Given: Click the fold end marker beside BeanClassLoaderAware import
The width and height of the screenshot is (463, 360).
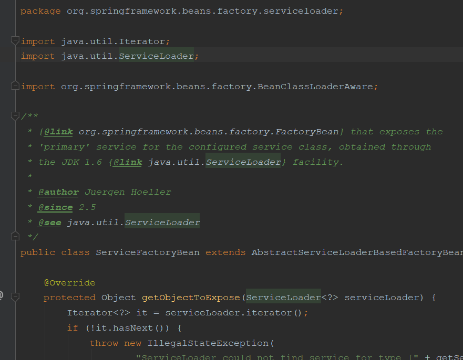Looking at the screenshot, I should tap(15, 86).
